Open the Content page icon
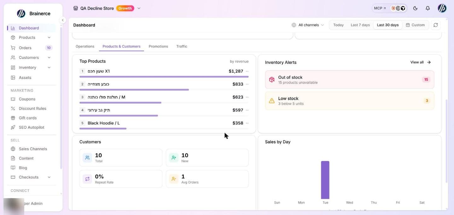 pos(13,158)
